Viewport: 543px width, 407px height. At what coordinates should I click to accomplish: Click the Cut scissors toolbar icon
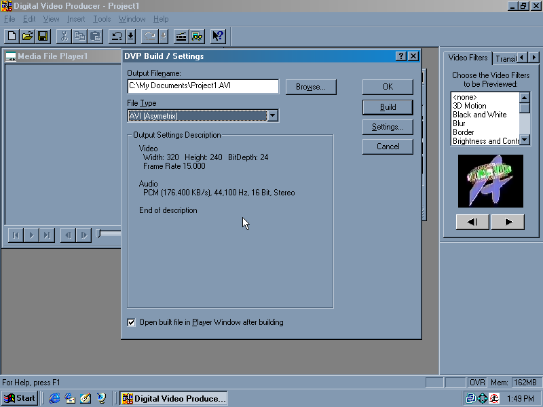[64, 36]
